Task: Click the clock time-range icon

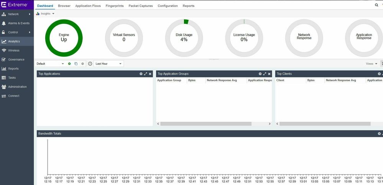Action: (x=90, y=64)
